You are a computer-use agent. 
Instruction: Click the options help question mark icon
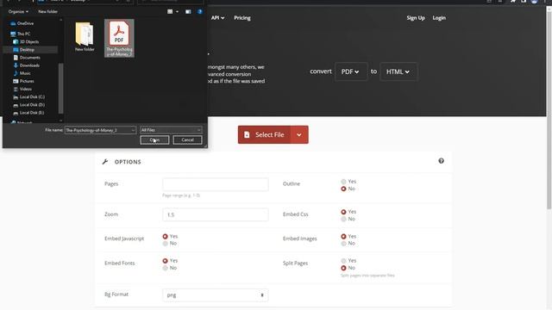(441, 161)
